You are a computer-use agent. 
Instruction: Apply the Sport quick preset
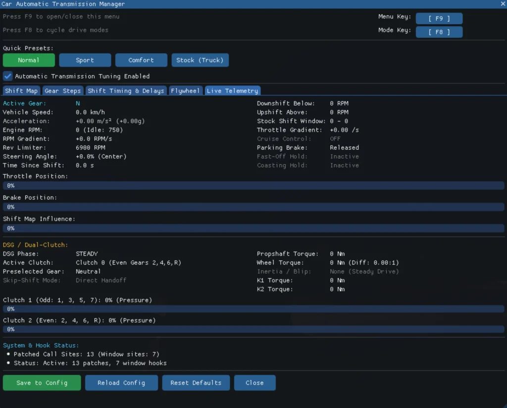pyautogui.click(x=85, y=60)
